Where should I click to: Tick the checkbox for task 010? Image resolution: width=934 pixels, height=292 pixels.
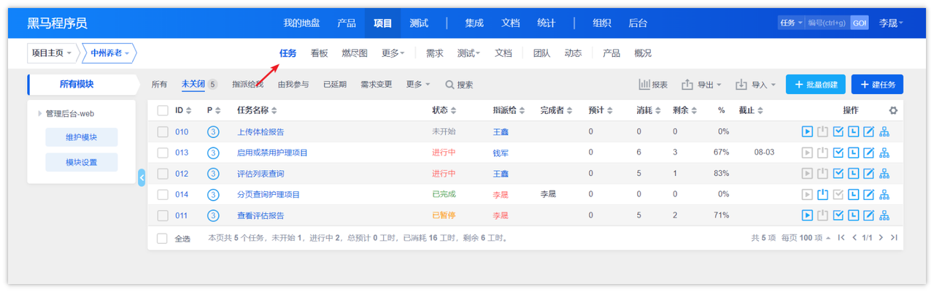tap(163, 132)
